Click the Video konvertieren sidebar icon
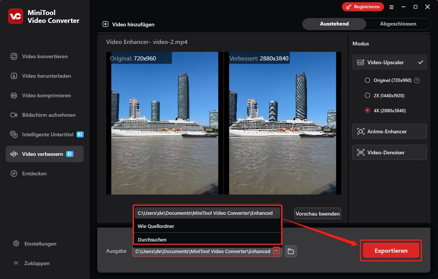438x279 pixels. point(14,56)
